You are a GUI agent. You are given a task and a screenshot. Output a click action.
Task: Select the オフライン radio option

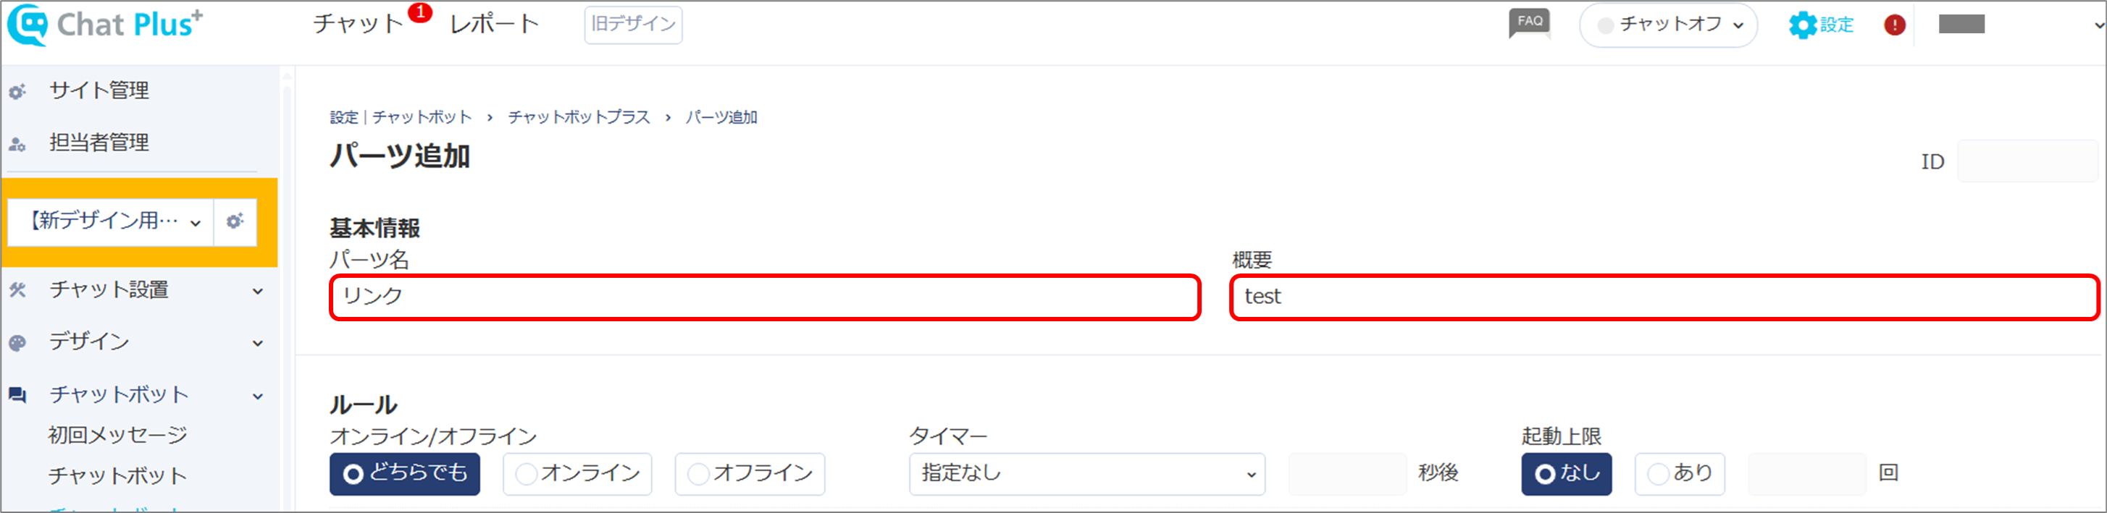point(750,474)
